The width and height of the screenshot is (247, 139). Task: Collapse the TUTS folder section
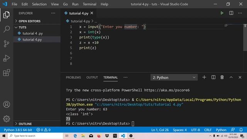tap(22, 27)
